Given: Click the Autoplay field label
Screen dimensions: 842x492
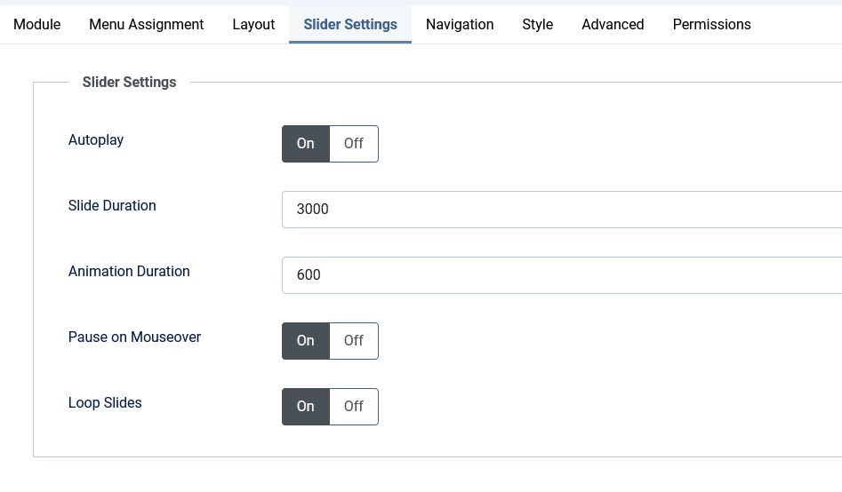Looking at the screenshot, I should 96,139.
